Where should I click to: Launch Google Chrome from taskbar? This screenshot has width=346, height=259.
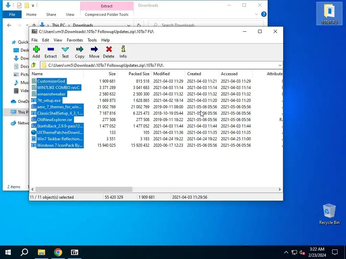58,252
